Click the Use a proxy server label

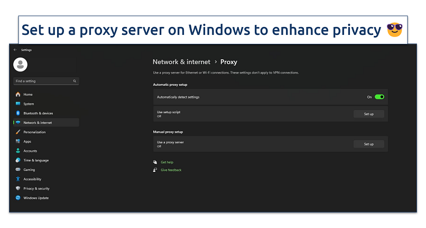(170, 142)
